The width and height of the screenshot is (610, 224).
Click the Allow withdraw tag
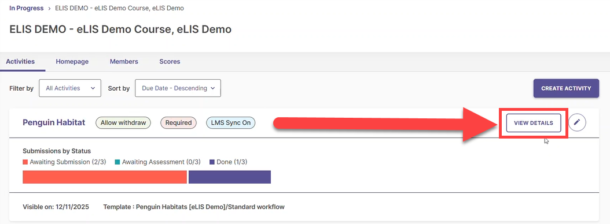click(123, 122)
